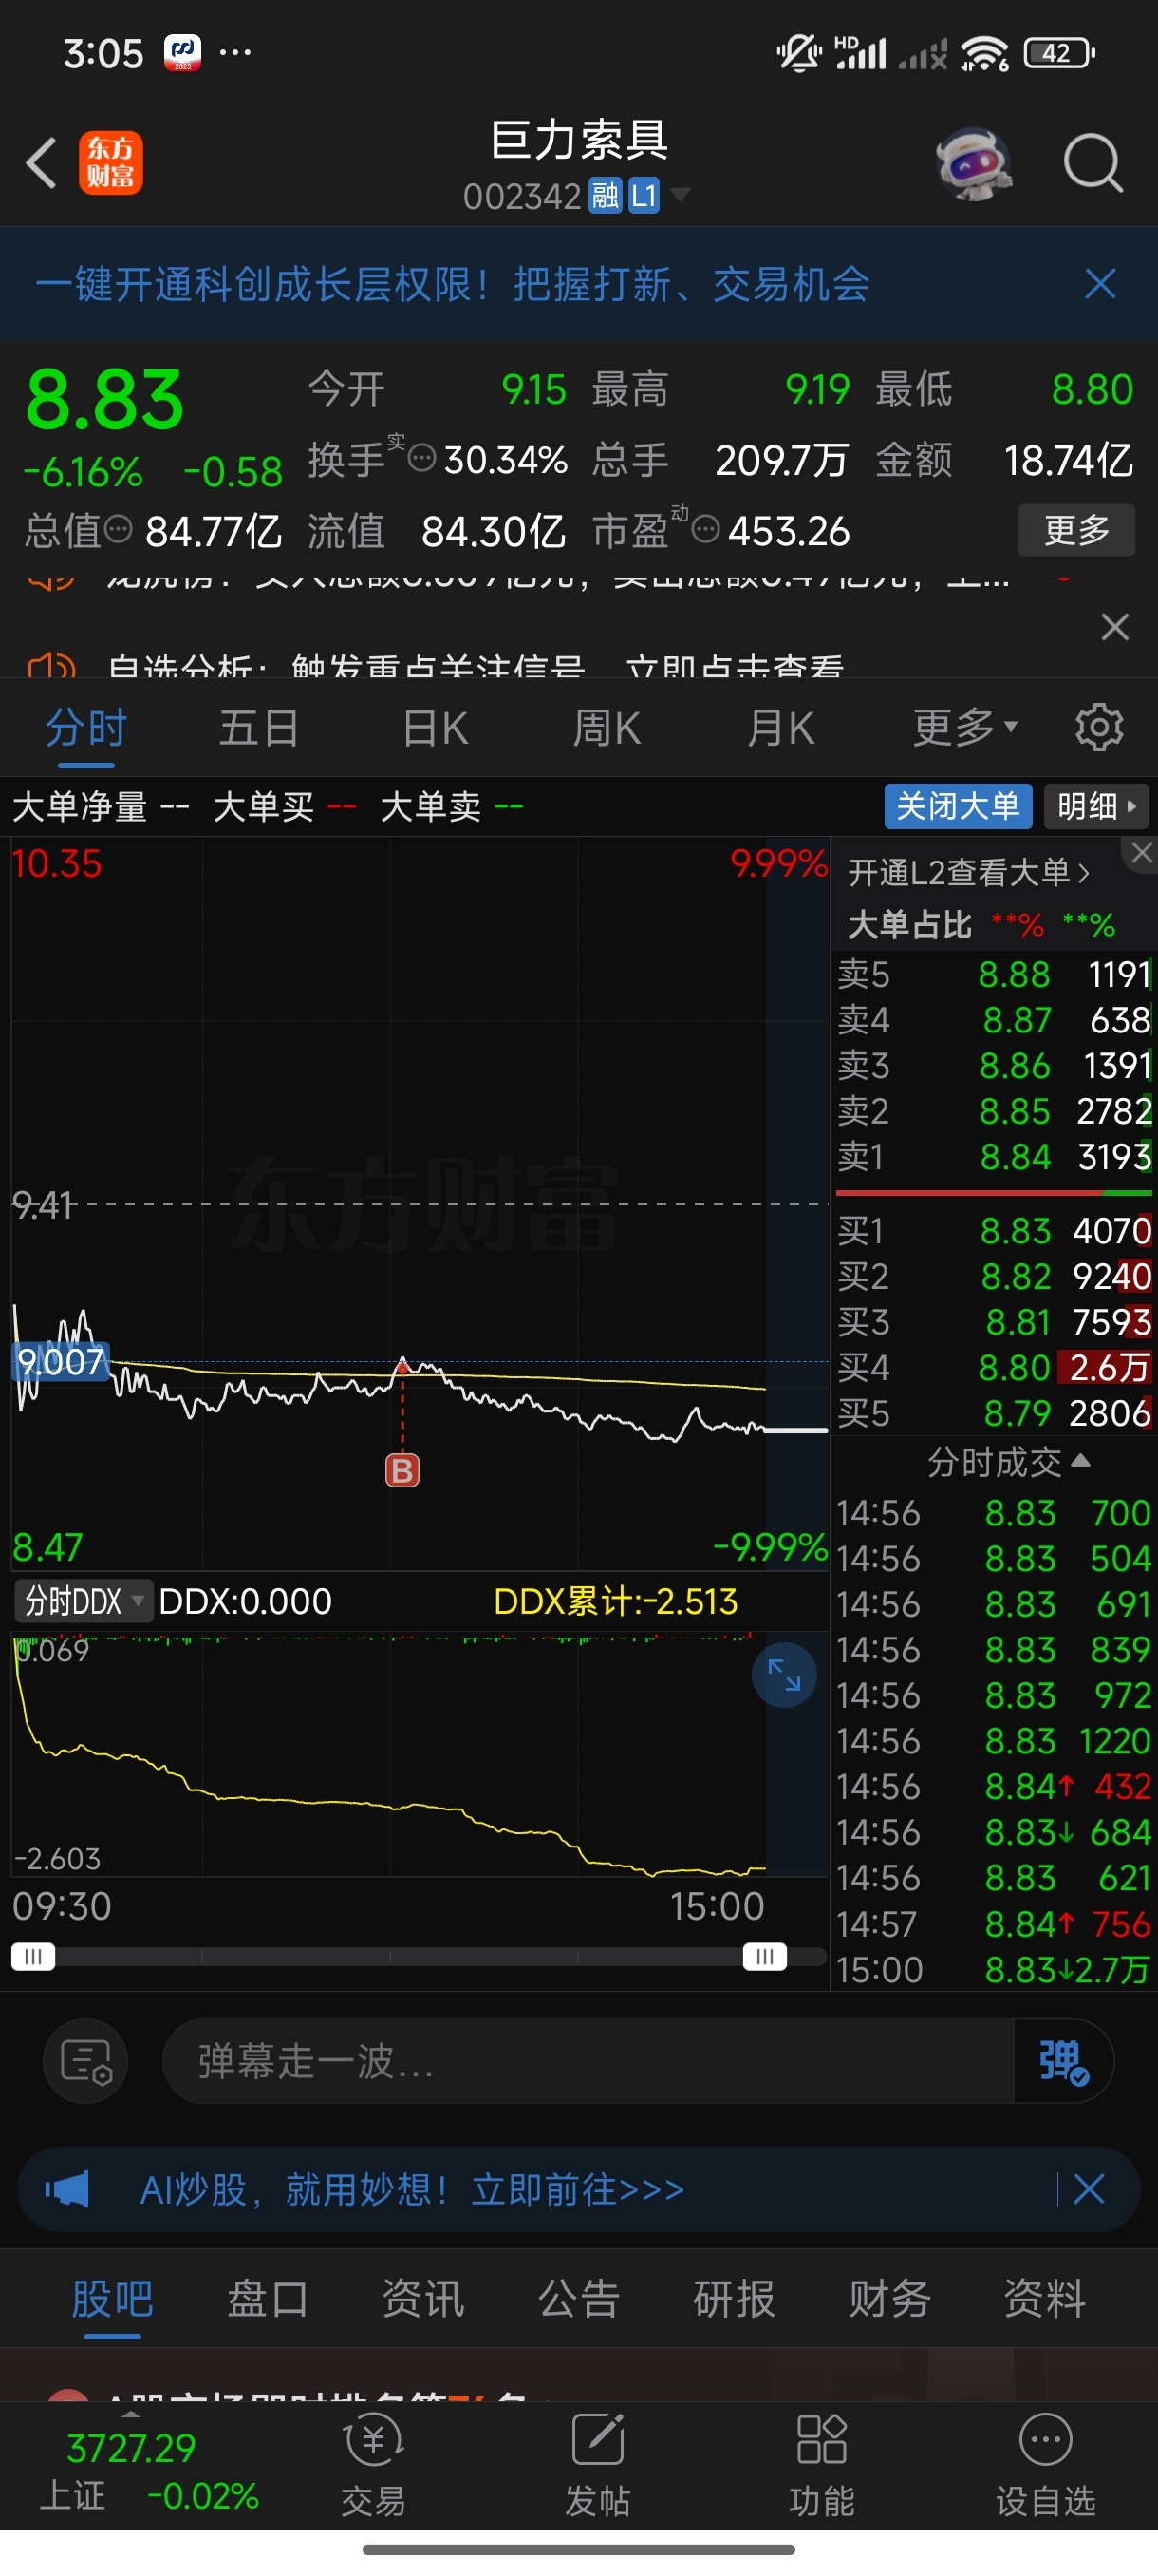Viewport: 1158px width, 2576px height.
Task: Select 卖5 order row 8.88
Action: click(x=994, y=974)
